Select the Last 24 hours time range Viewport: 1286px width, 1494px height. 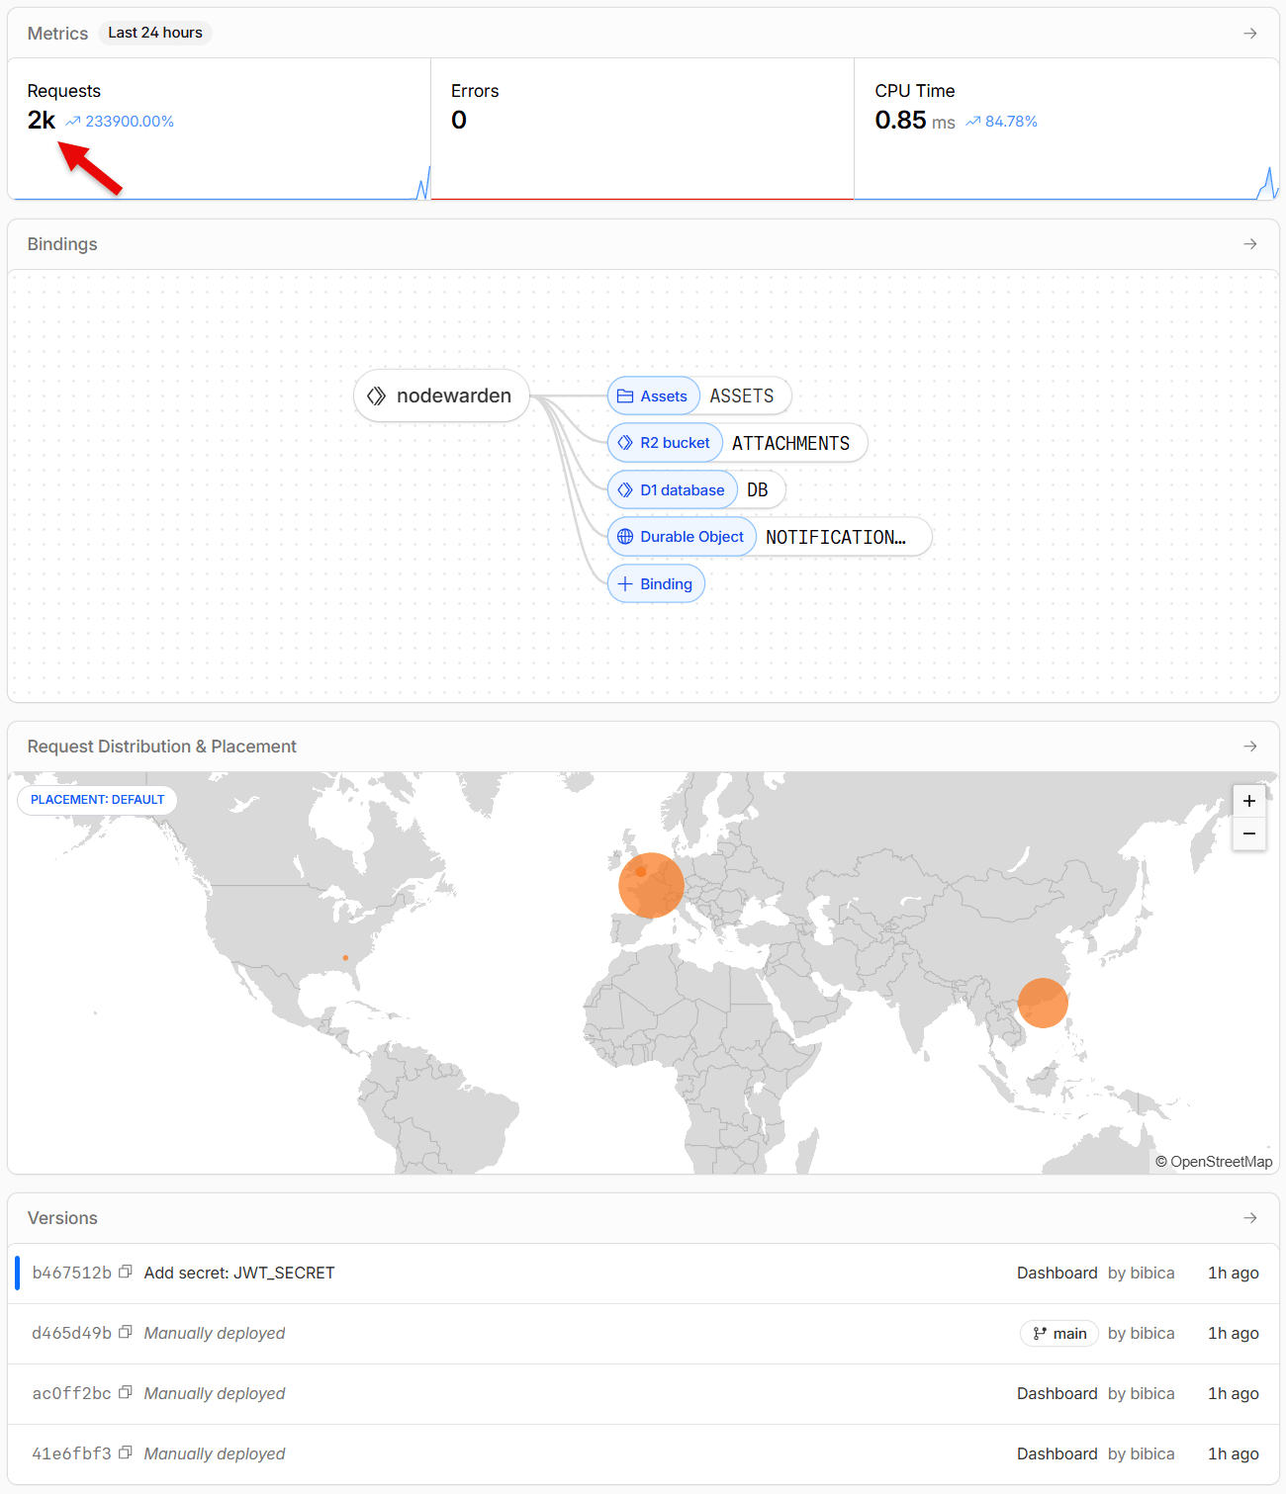point(155,33)
